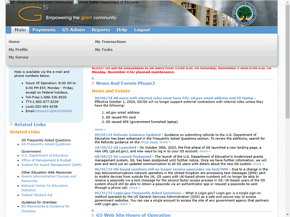Select My Profile from the Main submenu

pyautogui.click(x=18, y=50)
